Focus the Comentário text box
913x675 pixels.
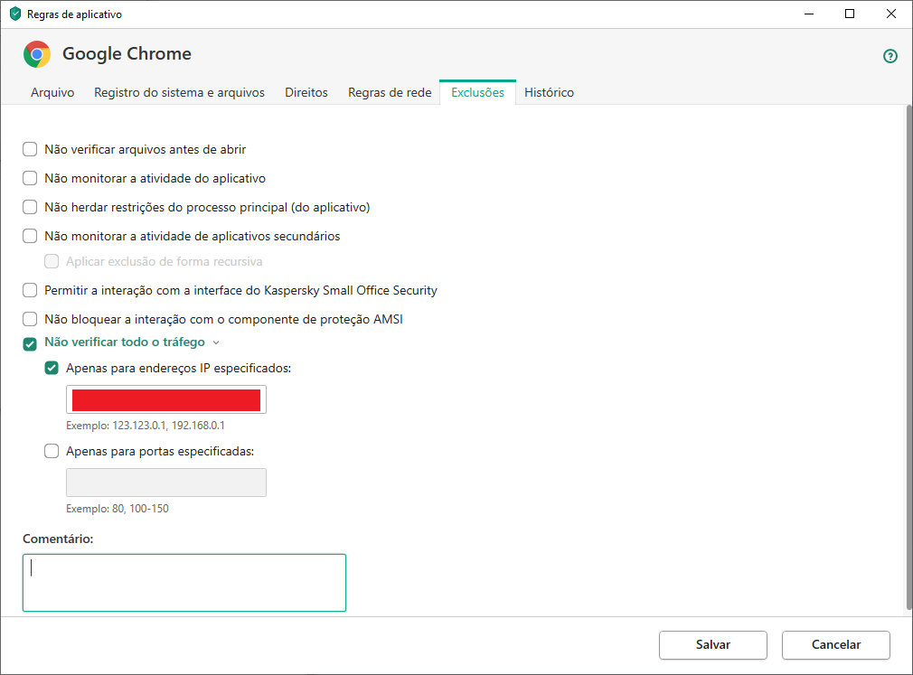pos(184,583)
